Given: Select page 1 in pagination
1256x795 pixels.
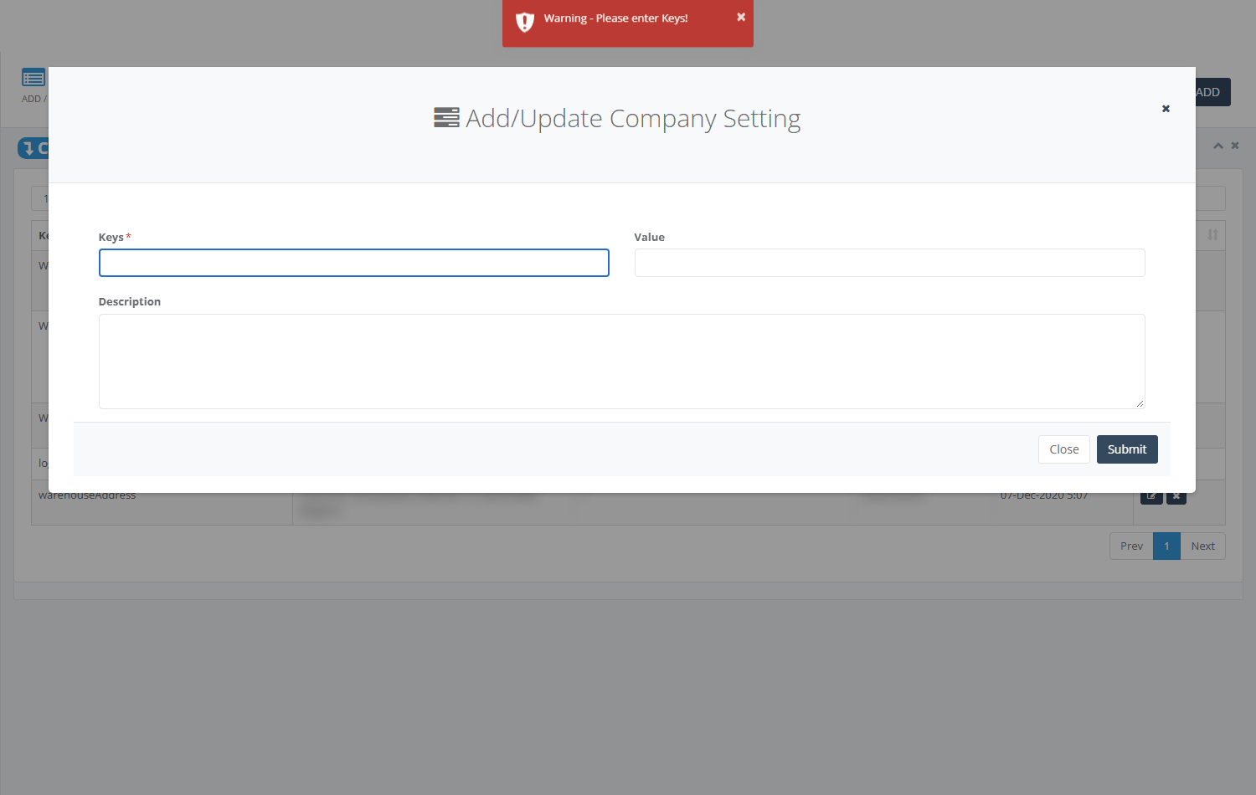Looking at the screenshot, I should pyautogui.click(x=1166, y=546).
